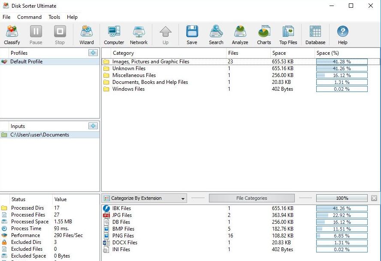Click the JPG Files red icon
Screen dimensions: 381x261
pos(106,215)
